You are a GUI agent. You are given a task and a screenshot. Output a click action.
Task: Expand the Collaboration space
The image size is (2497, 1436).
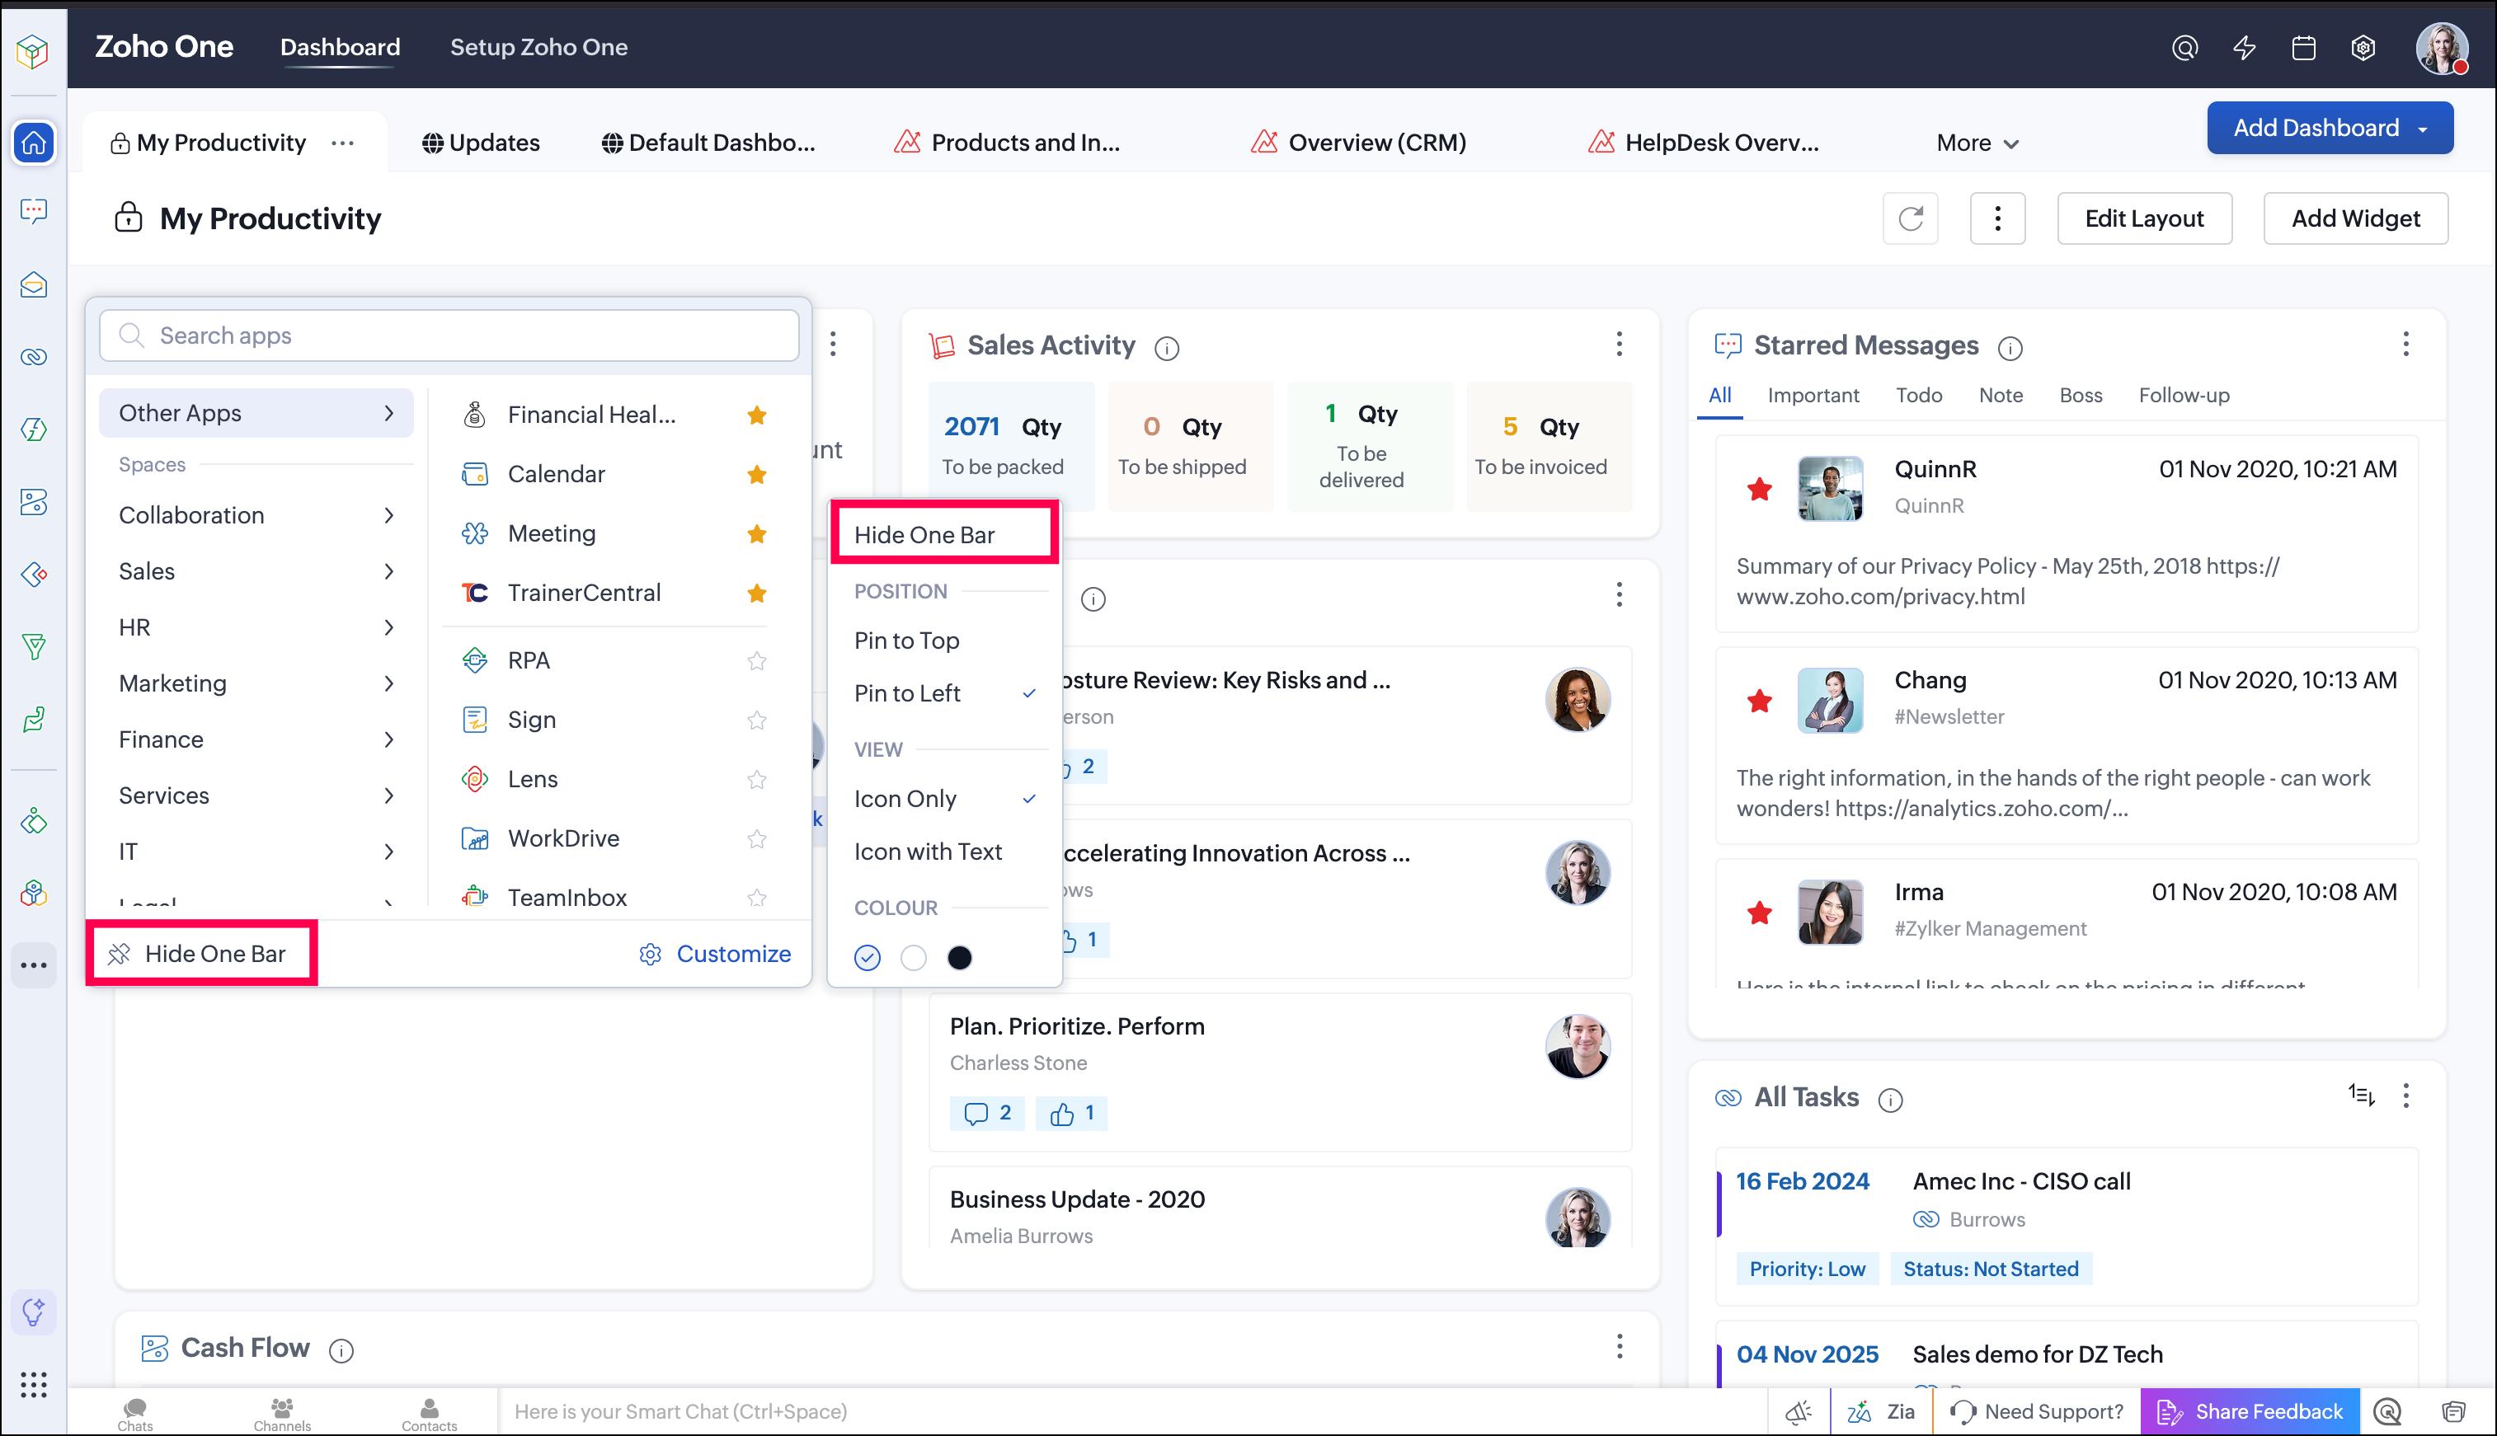click(256, 516)
